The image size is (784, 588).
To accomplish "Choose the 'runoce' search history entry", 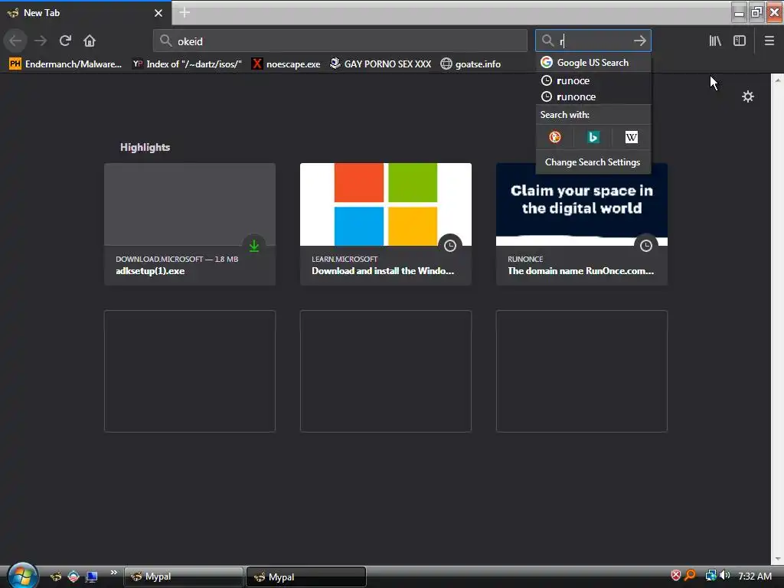I will pos(593,80).
